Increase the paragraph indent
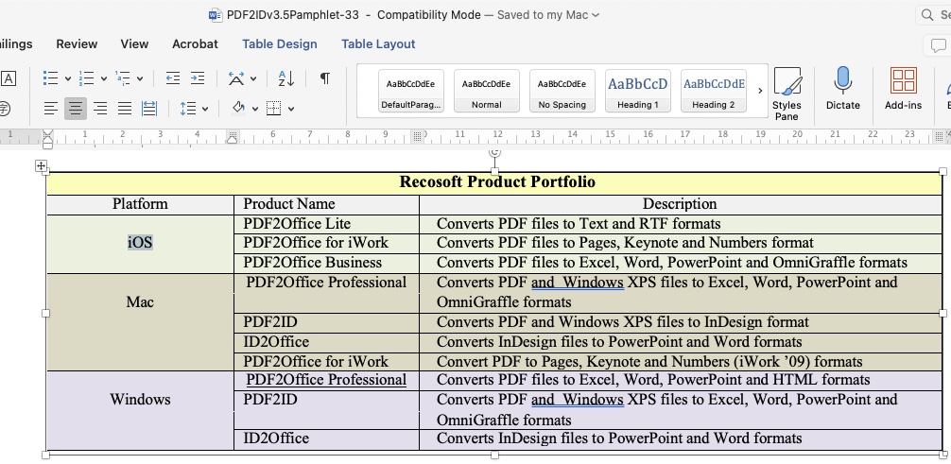951x464 pixels. point(198,78)
